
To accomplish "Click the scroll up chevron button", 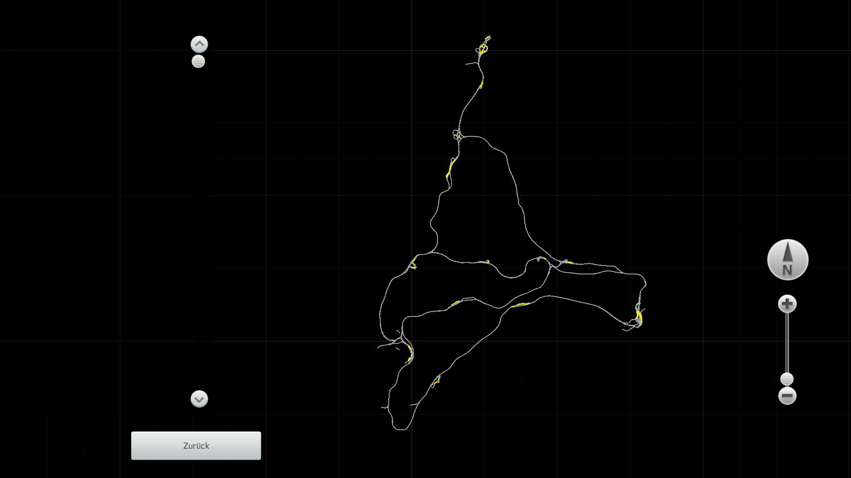I will click(x=199, y=44).
